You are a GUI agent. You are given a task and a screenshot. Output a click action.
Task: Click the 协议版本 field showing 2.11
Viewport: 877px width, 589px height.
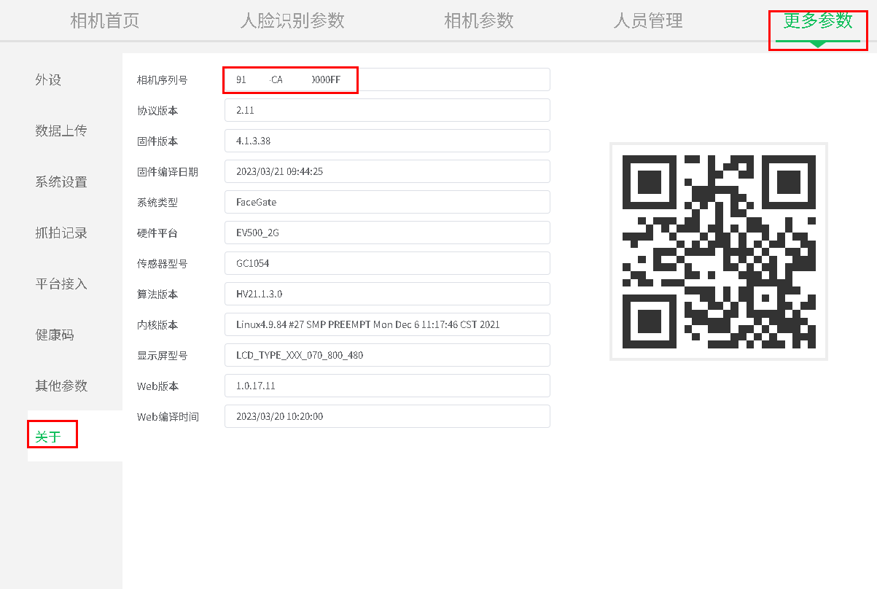click(387, 110)
